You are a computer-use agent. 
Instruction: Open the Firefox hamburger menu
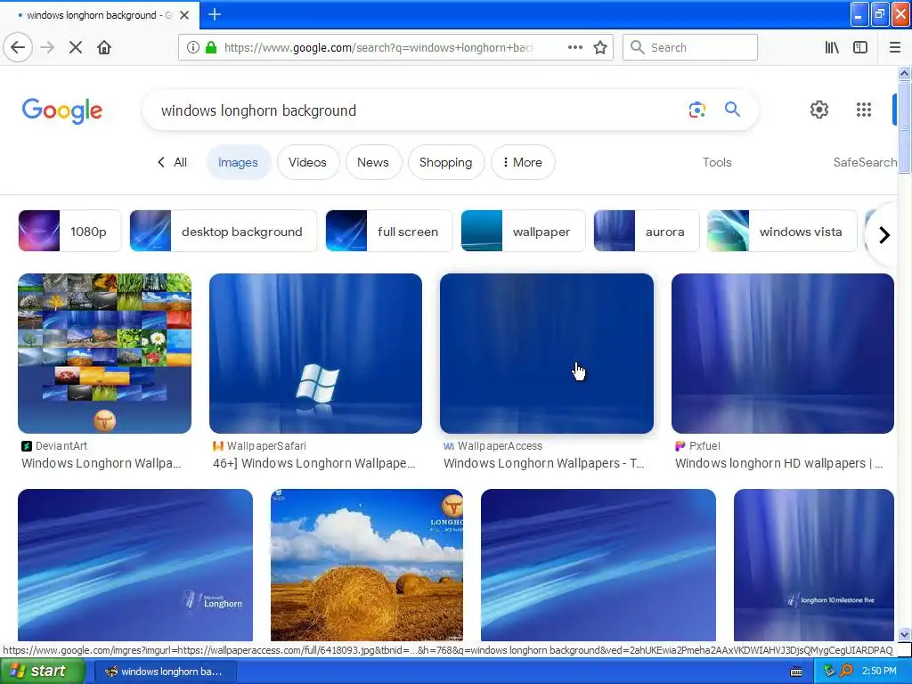[895, 47]
